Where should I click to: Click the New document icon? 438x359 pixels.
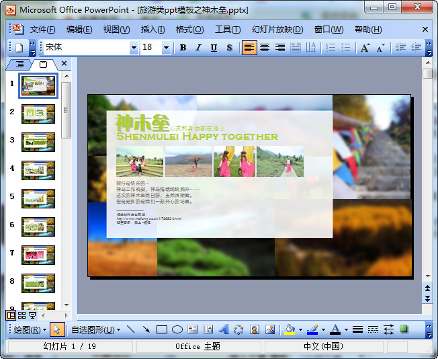19,48
